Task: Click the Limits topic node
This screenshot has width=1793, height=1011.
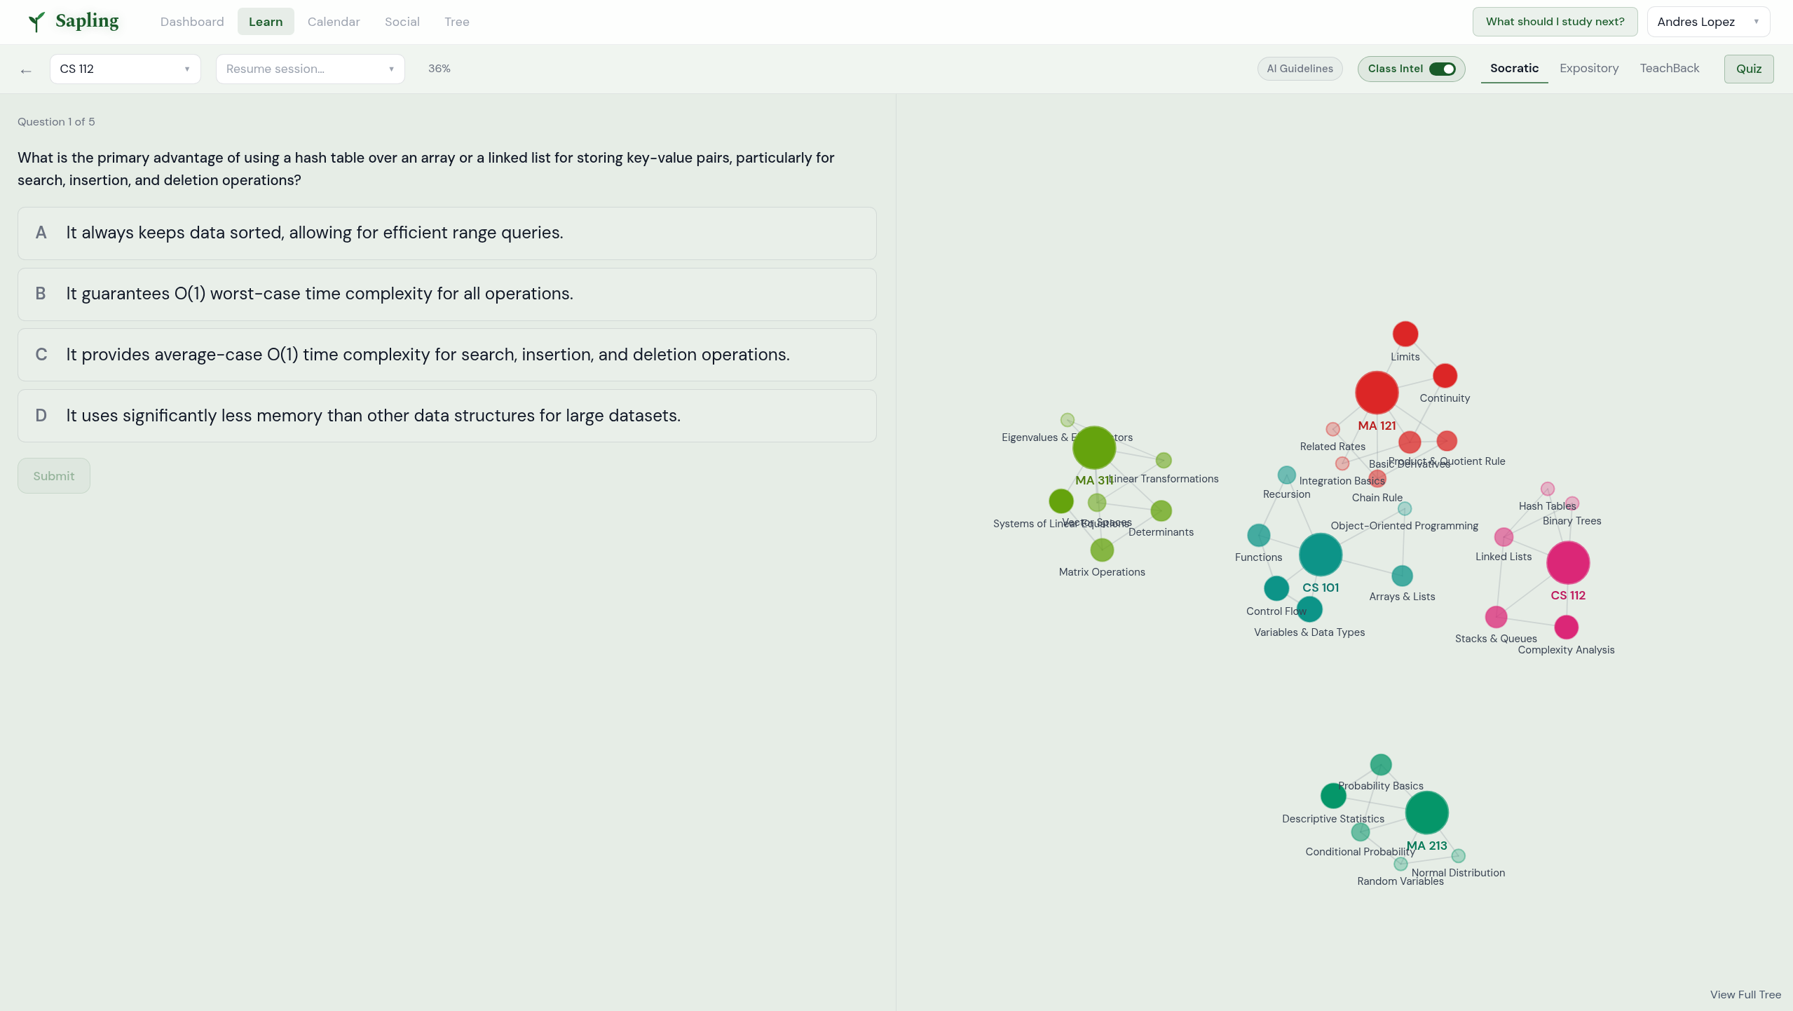Action: coord(1405,334)
